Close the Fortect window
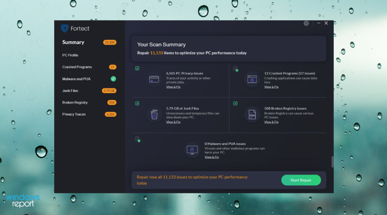387x215 pixels. [x=326, y=23]
